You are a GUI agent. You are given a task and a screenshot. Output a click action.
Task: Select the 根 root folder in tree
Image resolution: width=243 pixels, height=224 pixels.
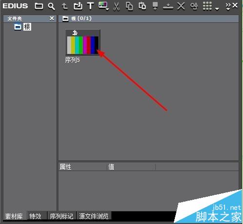point(27,27)
